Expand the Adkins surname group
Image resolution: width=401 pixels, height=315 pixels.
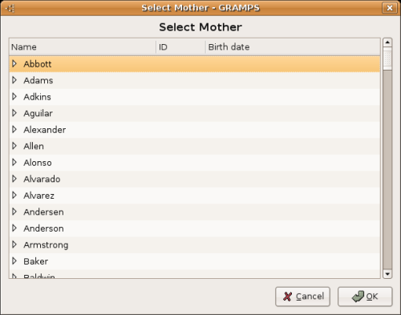(x=14, y=96)
